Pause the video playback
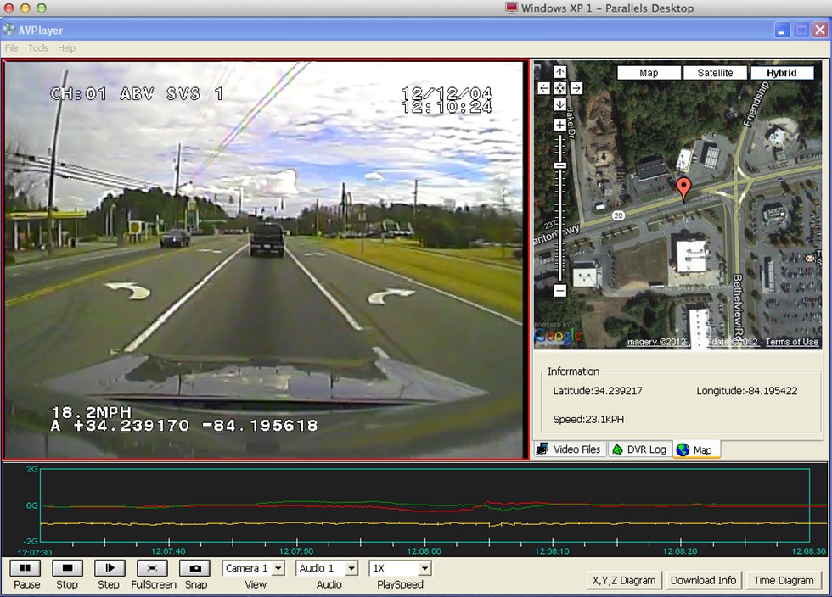Screen dimensions: 832x597 (26, 568)
